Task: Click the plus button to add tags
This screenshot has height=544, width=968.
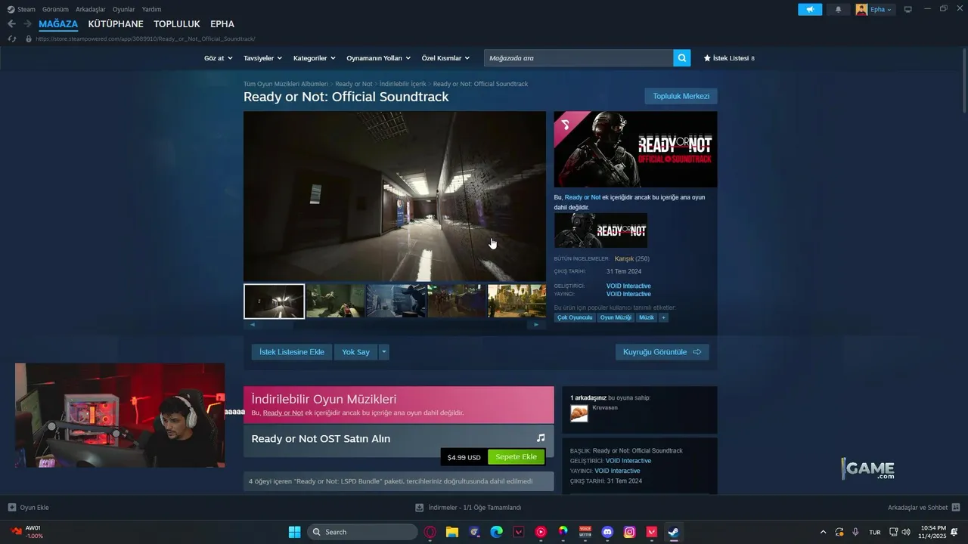Action: click(663, 317)
